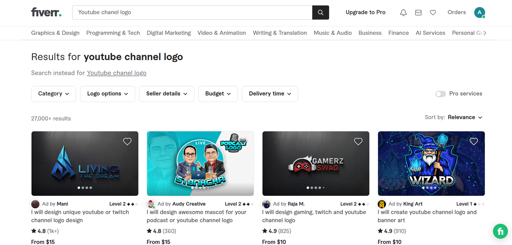Change sort order from Relevance

465,117
